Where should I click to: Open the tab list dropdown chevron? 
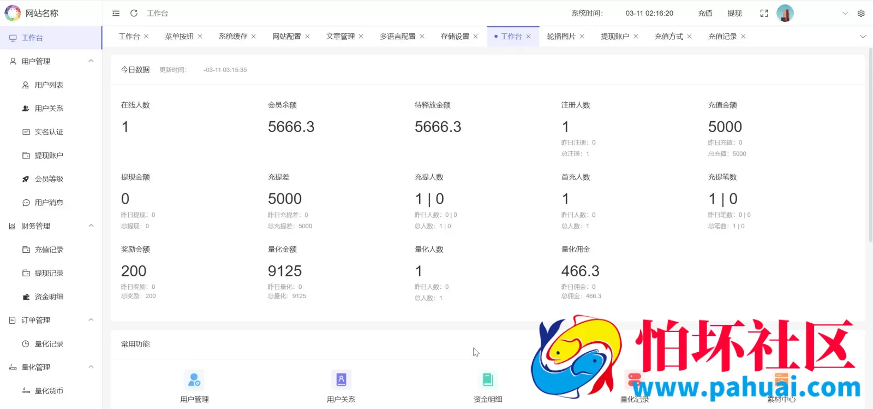tap(863, 37)
